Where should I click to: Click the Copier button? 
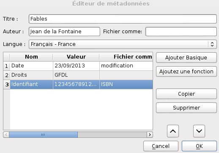[x=186, y=94]
